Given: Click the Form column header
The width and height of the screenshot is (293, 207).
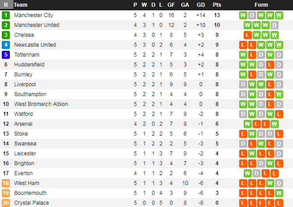Looking at the screenshot, I should coord(261,5).
